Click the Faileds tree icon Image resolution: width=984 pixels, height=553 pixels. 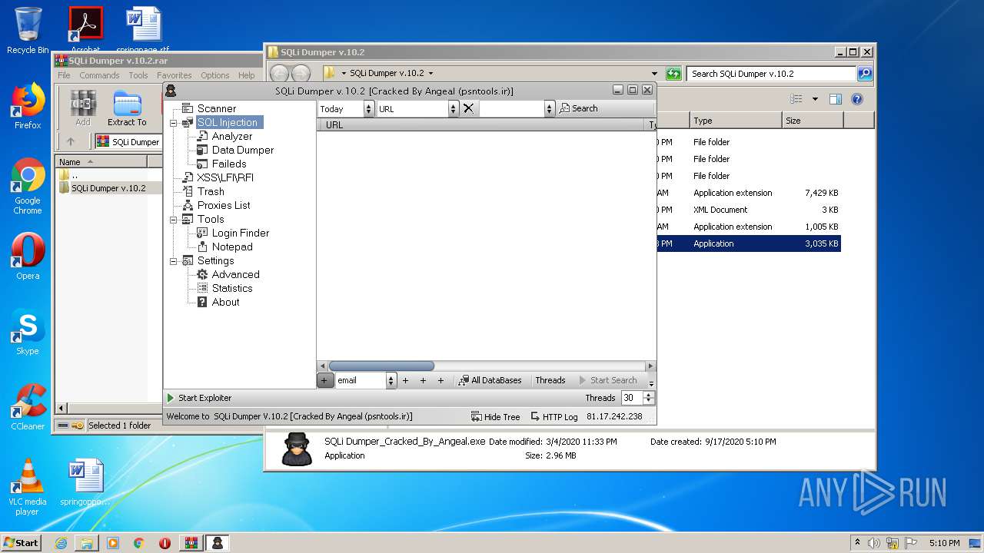(x=202, y=164)
